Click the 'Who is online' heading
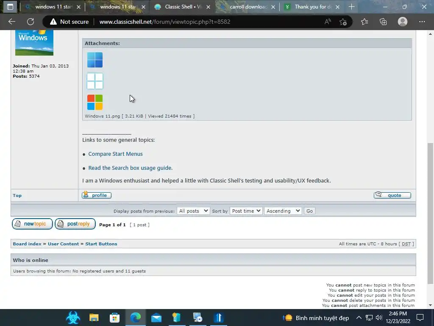Image resolution: width=434 pixels, height=326 pixels. click(x=31, y=260)
